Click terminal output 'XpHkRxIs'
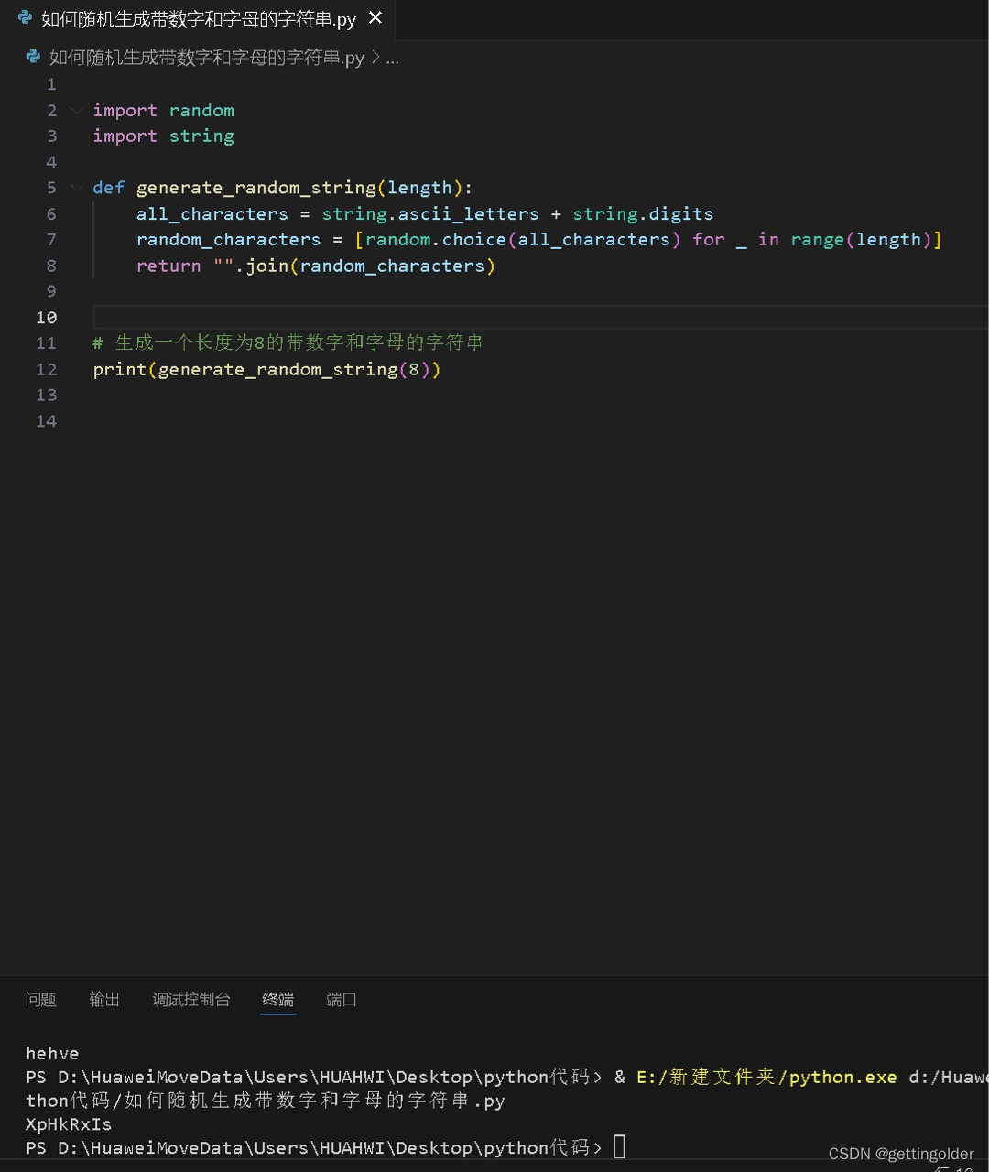This screenshot has width=989, height=1172. 69,1123
